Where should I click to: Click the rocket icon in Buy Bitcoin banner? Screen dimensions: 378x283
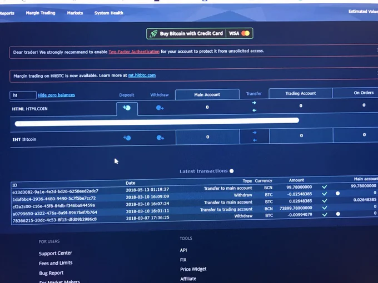coord(153,34)
